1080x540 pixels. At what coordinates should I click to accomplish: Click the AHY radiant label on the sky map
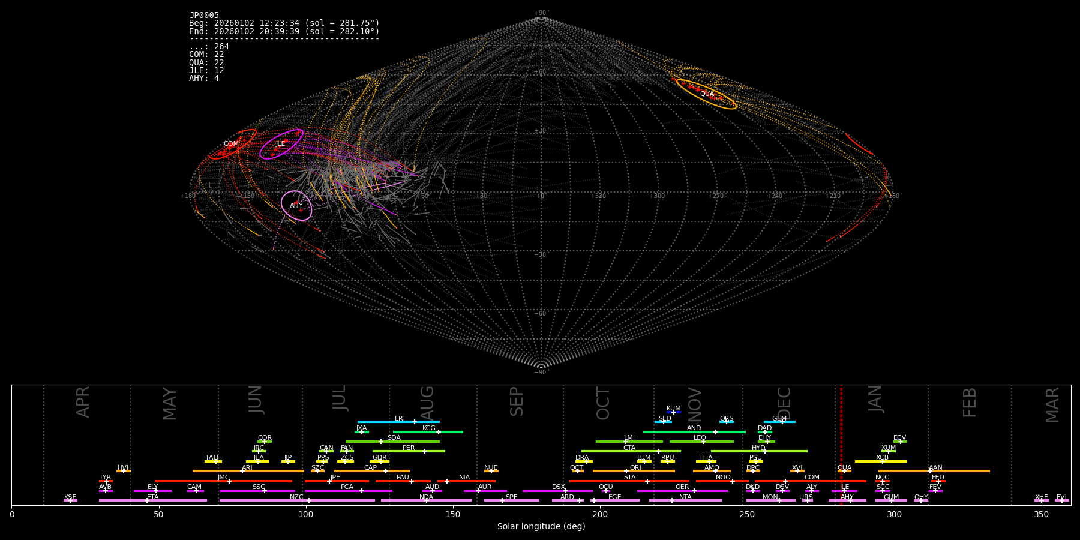[x=296, y=206]
